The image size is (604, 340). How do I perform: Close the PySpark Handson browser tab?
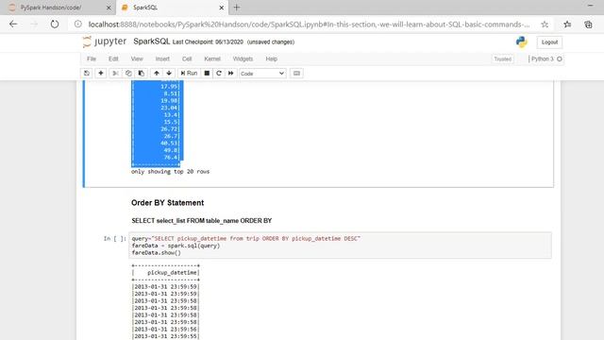(109, 8)
